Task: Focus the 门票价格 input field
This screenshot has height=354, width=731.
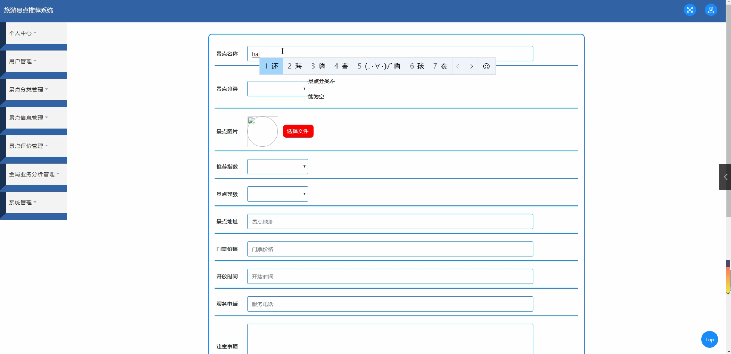Action: (390, 249)
